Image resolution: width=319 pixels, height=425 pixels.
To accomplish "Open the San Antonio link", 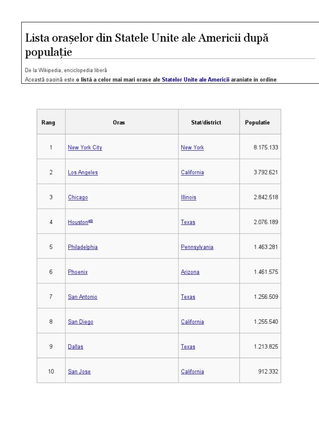I will (x=82, y=297).
